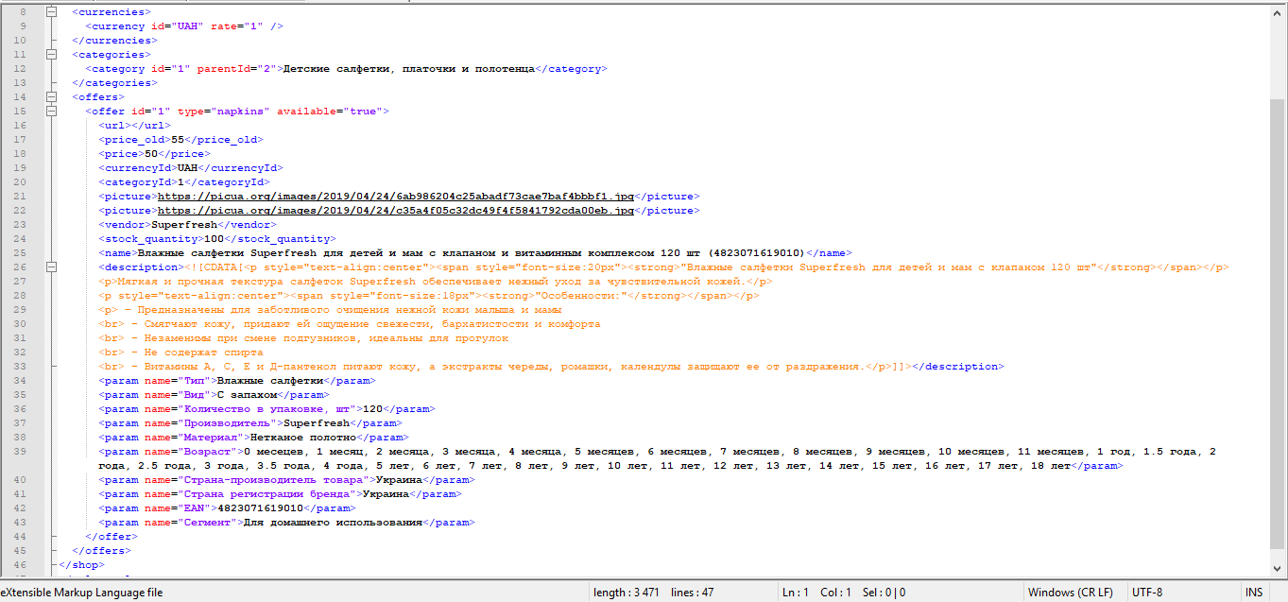1288x602 pixels.
Task: Fold the offer id="1" element
Action: pos(49,112)
